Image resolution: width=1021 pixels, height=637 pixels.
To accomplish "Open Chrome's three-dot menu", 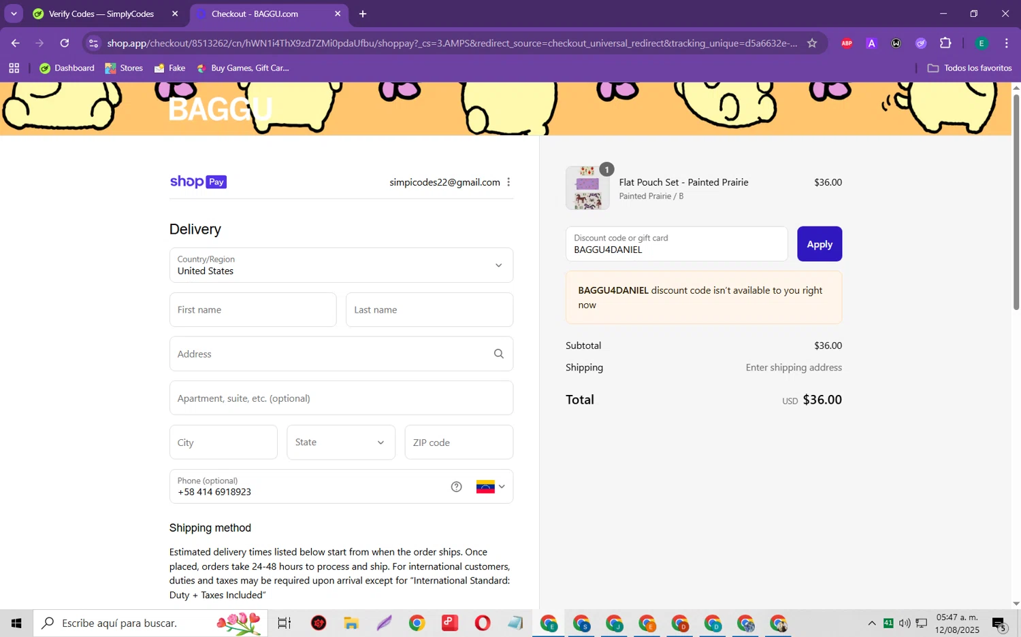I will pos(1007,43).
